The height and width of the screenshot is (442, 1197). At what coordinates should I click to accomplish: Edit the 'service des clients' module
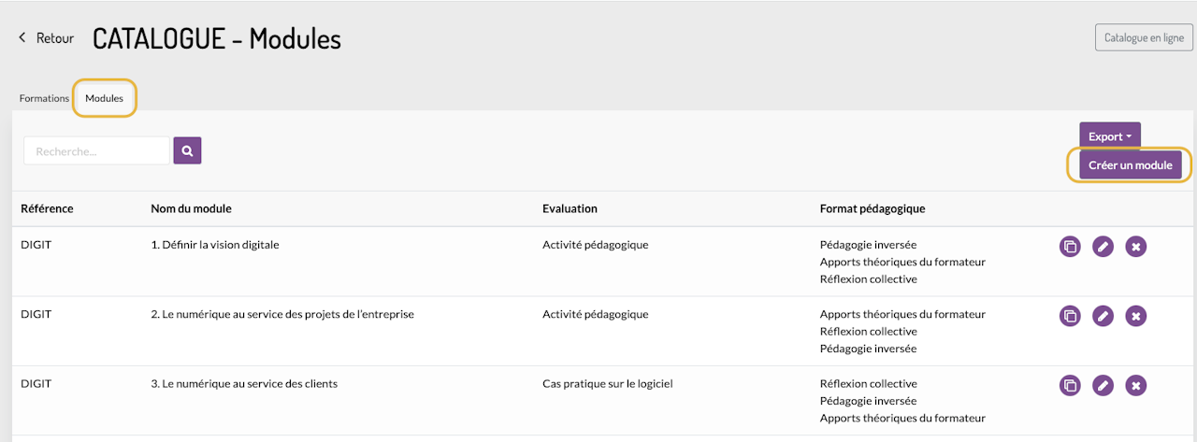coord(1103,385)
